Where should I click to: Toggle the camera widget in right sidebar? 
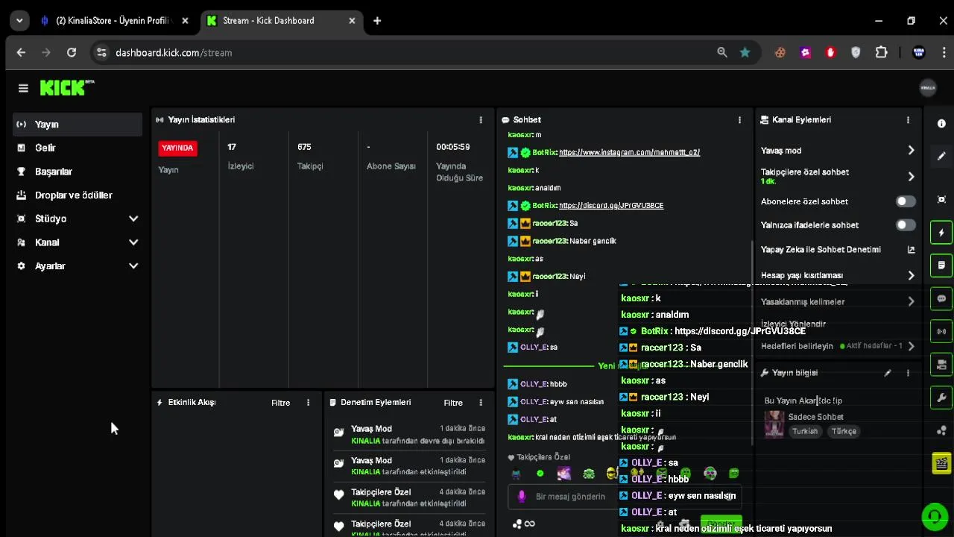[941, 364]
